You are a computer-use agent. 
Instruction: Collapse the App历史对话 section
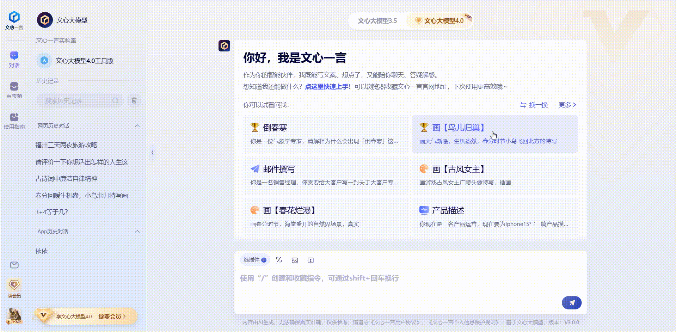pos(138,231)
